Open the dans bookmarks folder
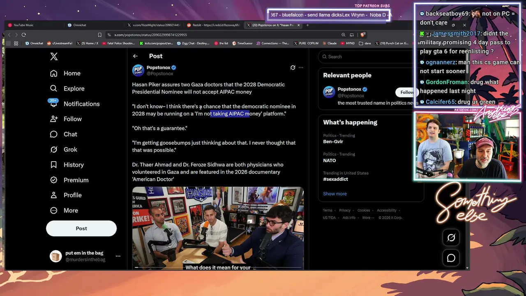Viewport: 526px width, 296px height. (365, 43)
